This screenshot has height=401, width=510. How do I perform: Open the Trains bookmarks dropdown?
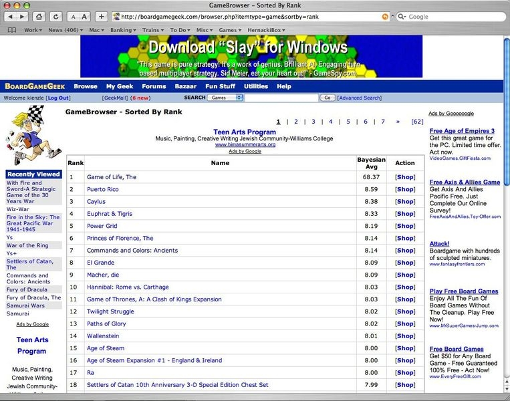click(153, 30)
